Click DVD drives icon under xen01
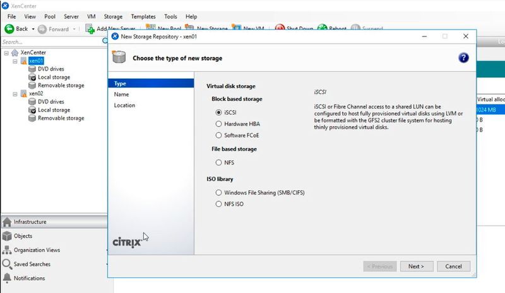The height and width of the screenshot is (293, 505). (32, 69)
